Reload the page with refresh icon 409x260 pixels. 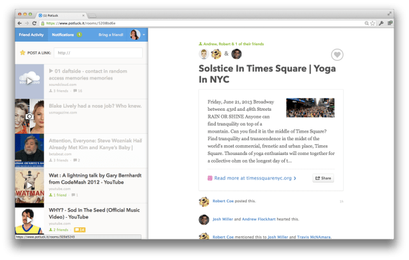click(x=34, y=23)
